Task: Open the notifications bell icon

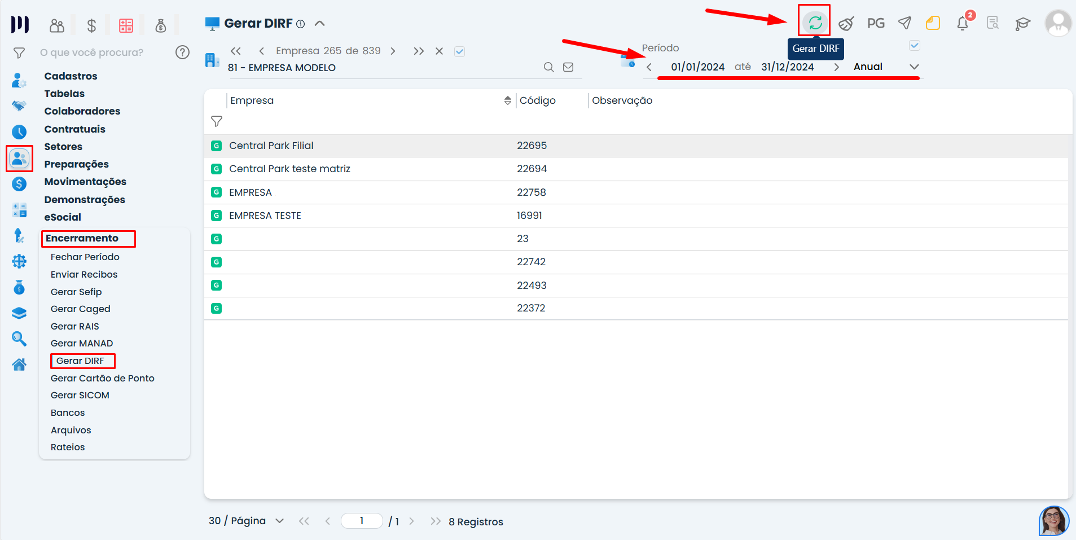Action: pyautogui.click(x=963, y=23)
